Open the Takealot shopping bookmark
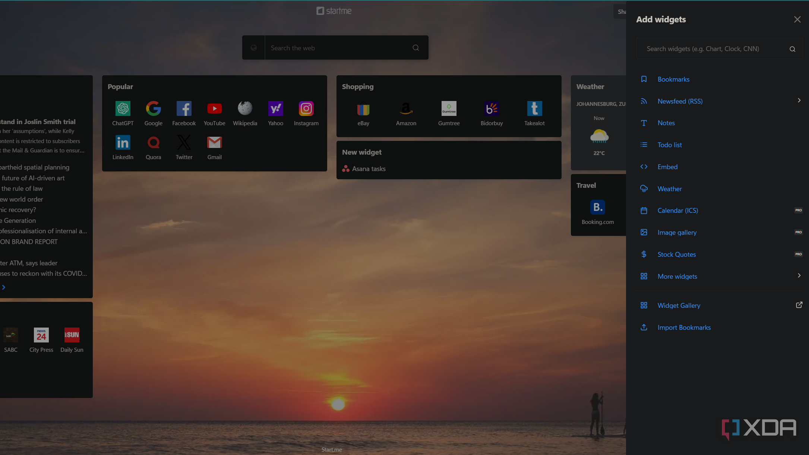The width and height of the screenshot is (809, 455). click(x=535, y=108)
